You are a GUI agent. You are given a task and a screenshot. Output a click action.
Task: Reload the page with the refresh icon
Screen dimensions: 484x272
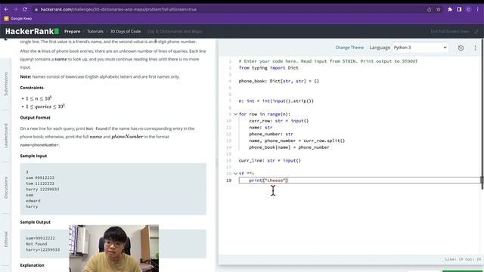point(25,9)
